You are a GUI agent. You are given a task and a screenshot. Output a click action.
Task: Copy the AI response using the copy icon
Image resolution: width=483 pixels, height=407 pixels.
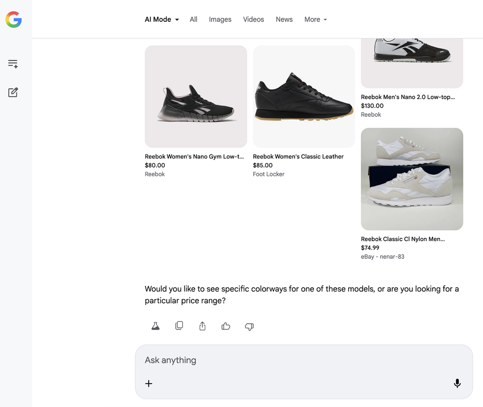pos(179,326)
